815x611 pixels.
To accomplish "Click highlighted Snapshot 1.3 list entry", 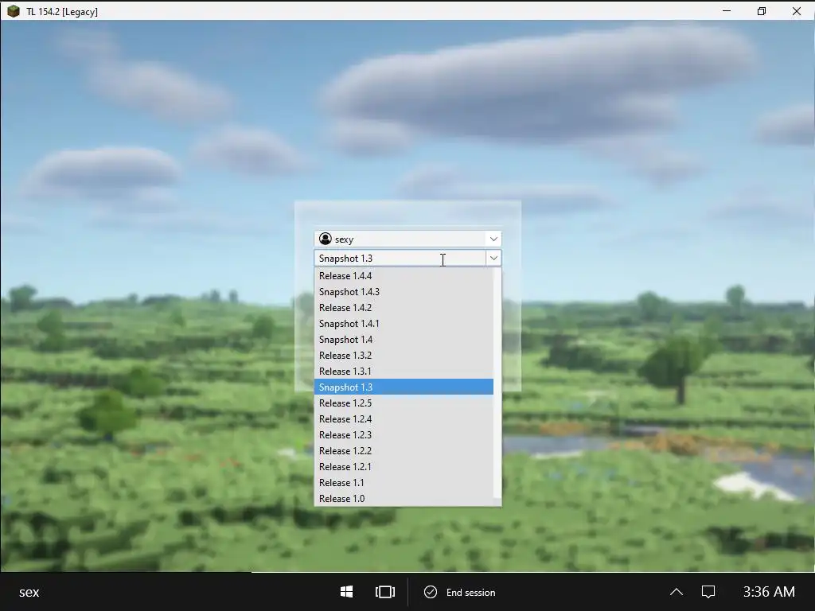I will (404, 387).
